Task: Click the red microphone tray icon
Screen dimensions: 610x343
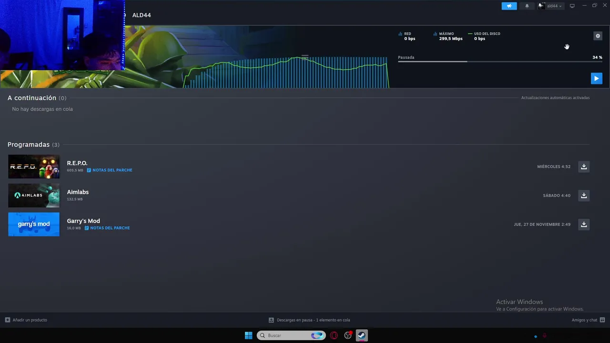Action: pos(544,336)
